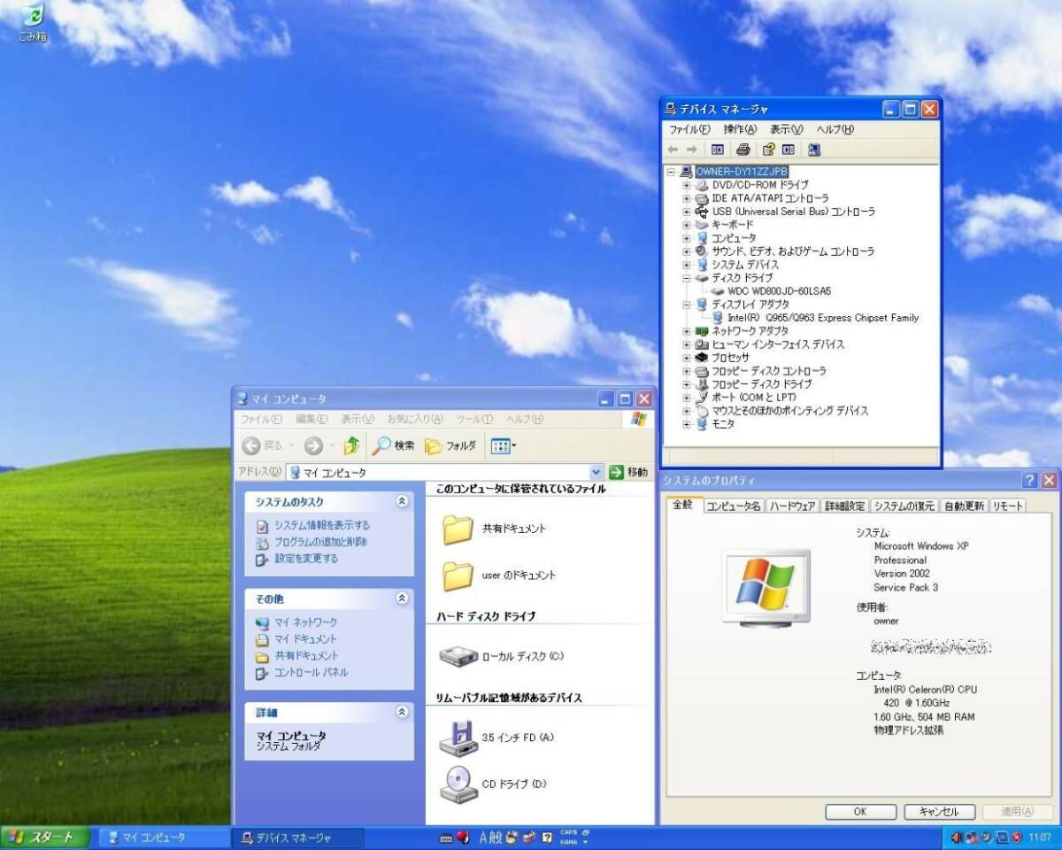This screenshot has height=850, width=1062.
Task: Open コントロール パネル link
Action: [x=311, y=673]
